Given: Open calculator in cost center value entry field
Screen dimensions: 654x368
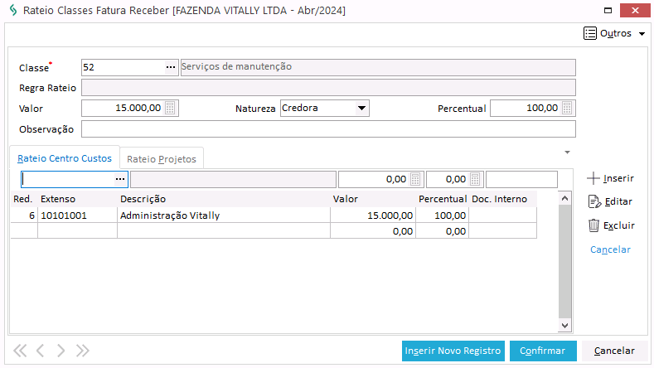Looking at the screenshot, I should coord(415,179).
